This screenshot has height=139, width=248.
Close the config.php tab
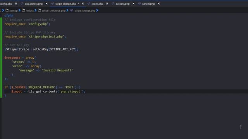tap(16, 3)
